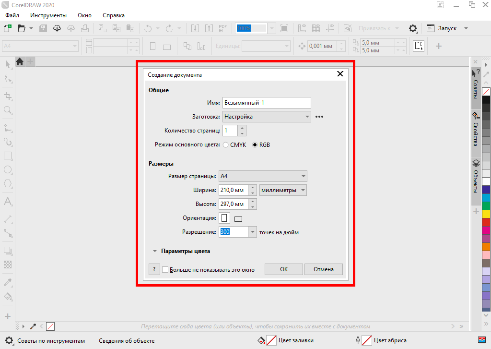The height and width of the screenshot is (349, 491).
Task: Click the Eyedropper tool
Action: point(8,283)
